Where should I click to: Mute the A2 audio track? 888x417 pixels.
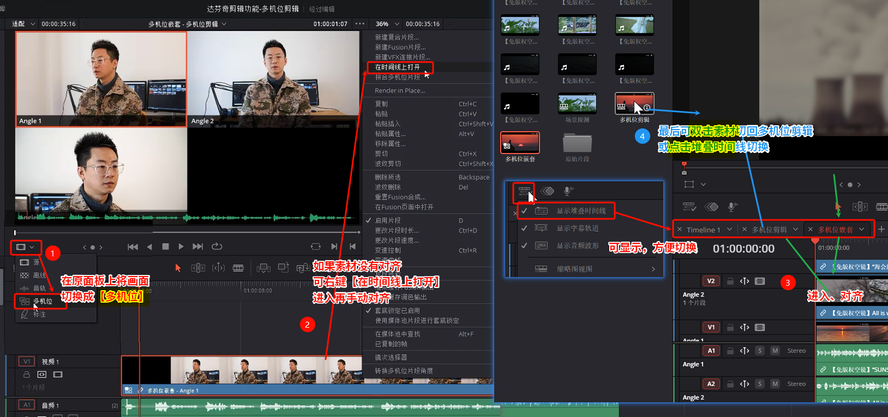(775, 384)
